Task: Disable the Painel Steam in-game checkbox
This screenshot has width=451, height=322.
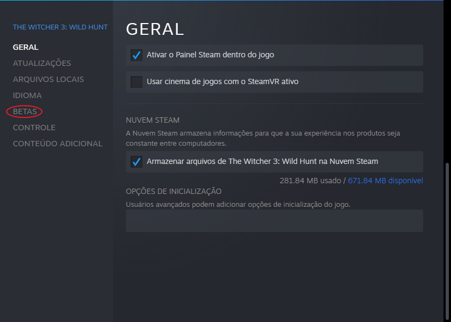Action: tap(137, 55)
